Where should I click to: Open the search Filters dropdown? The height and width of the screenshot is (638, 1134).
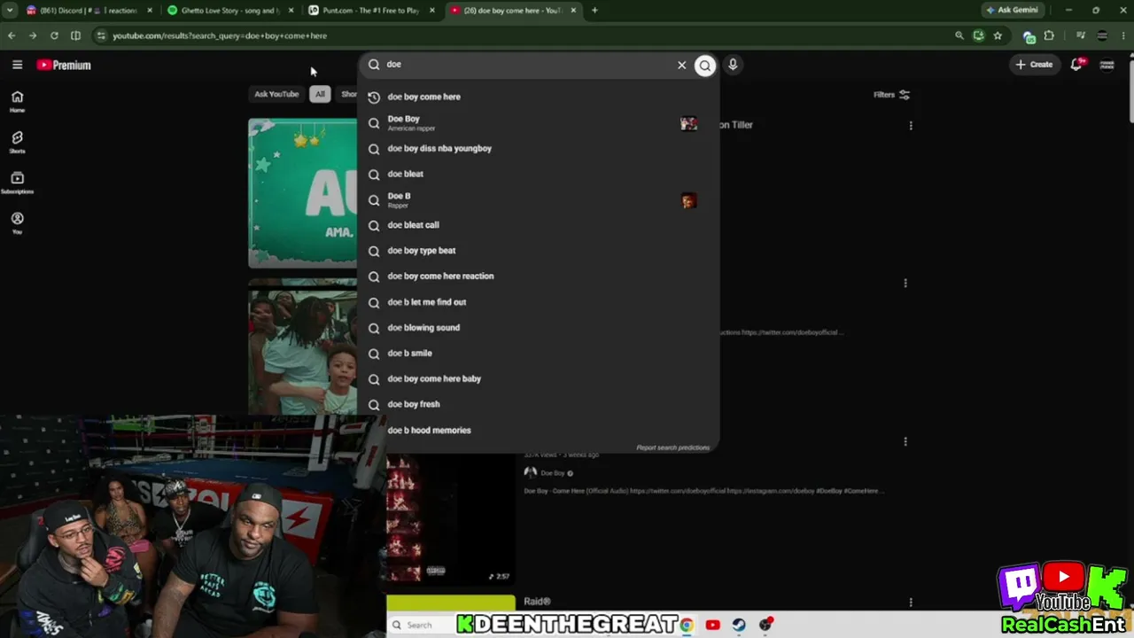(892, 95)
